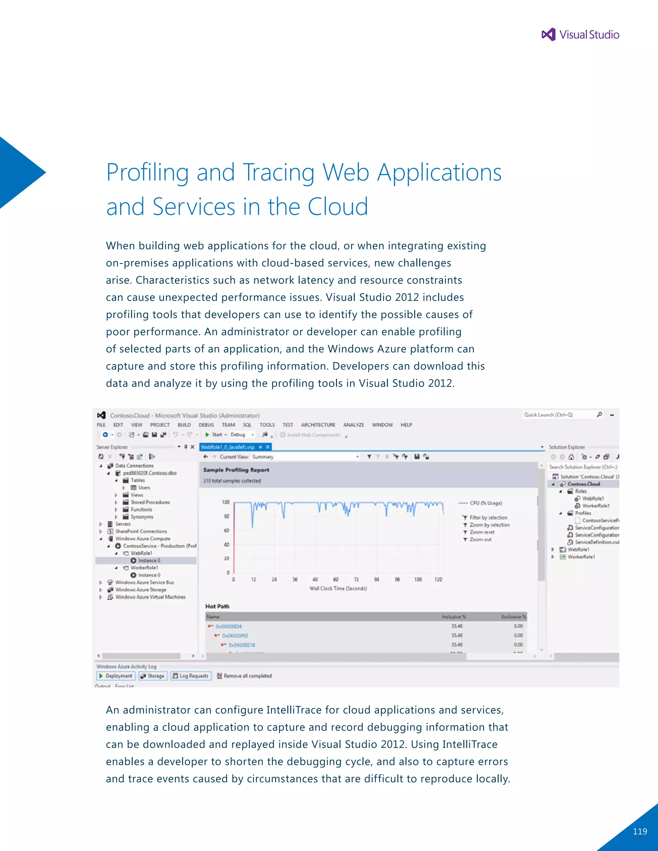658x851 pixels.
Task: Click the Name column header in Hot Path
Action: [213, 617]
